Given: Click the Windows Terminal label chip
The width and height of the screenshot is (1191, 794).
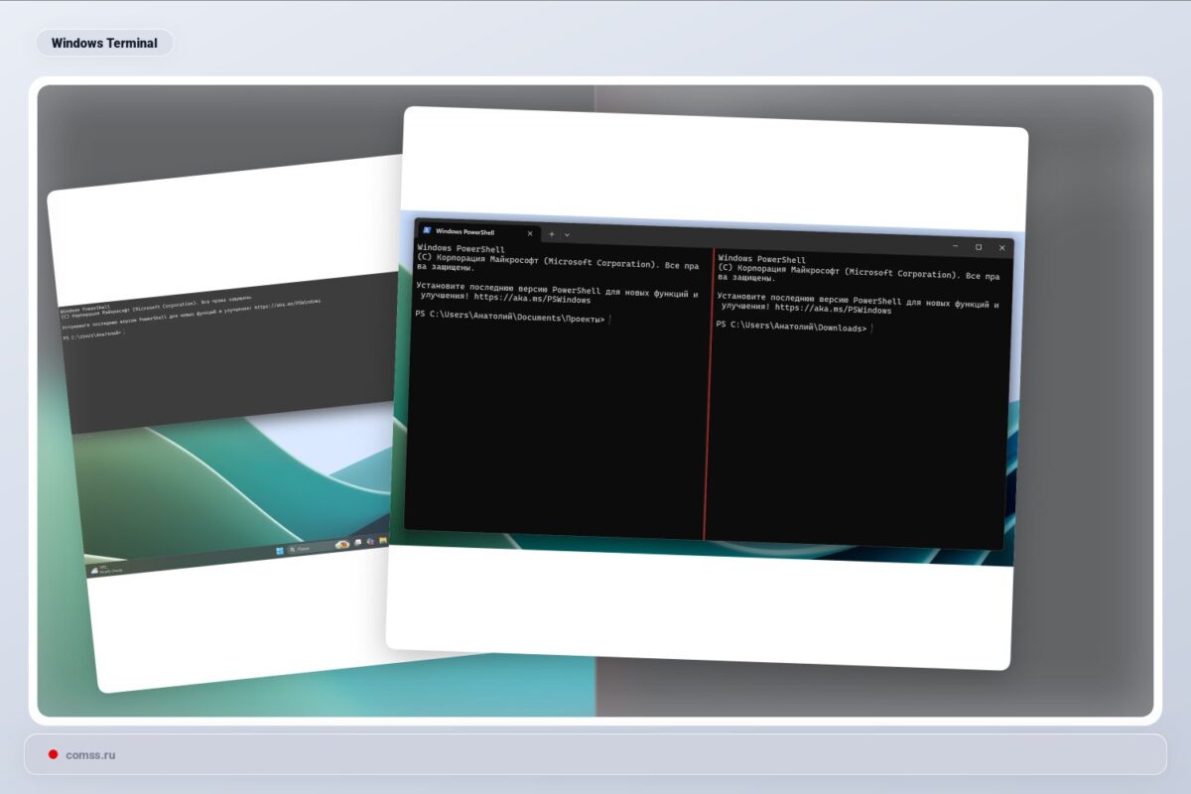Looking at the screenshot, I should (x=104, y=43).
